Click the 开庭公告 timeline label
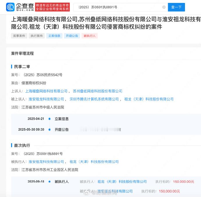 (x=62, y=130)
